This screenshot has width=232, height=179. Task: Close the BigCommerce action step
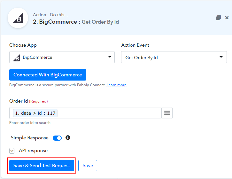point(227,18)
